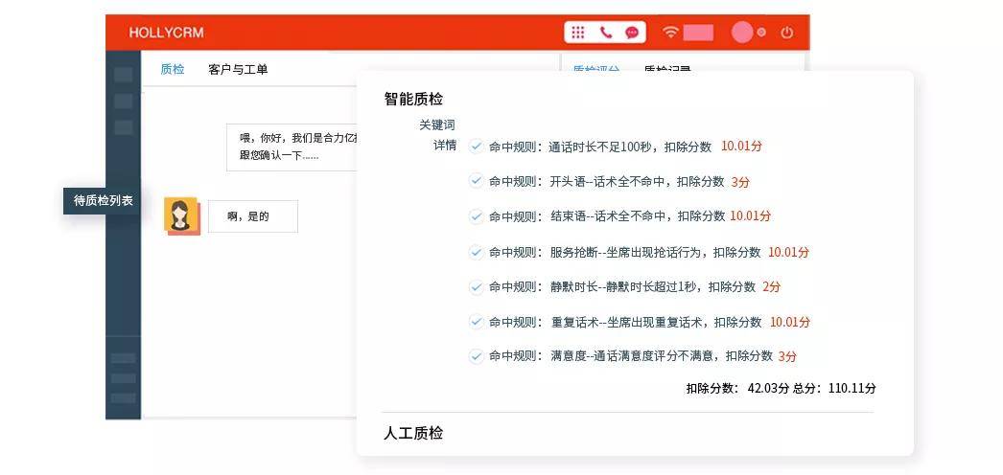Viewport: 1003px width, 475px height.
Task: Click the status dot beside the avatar
Action: (761, 33)
